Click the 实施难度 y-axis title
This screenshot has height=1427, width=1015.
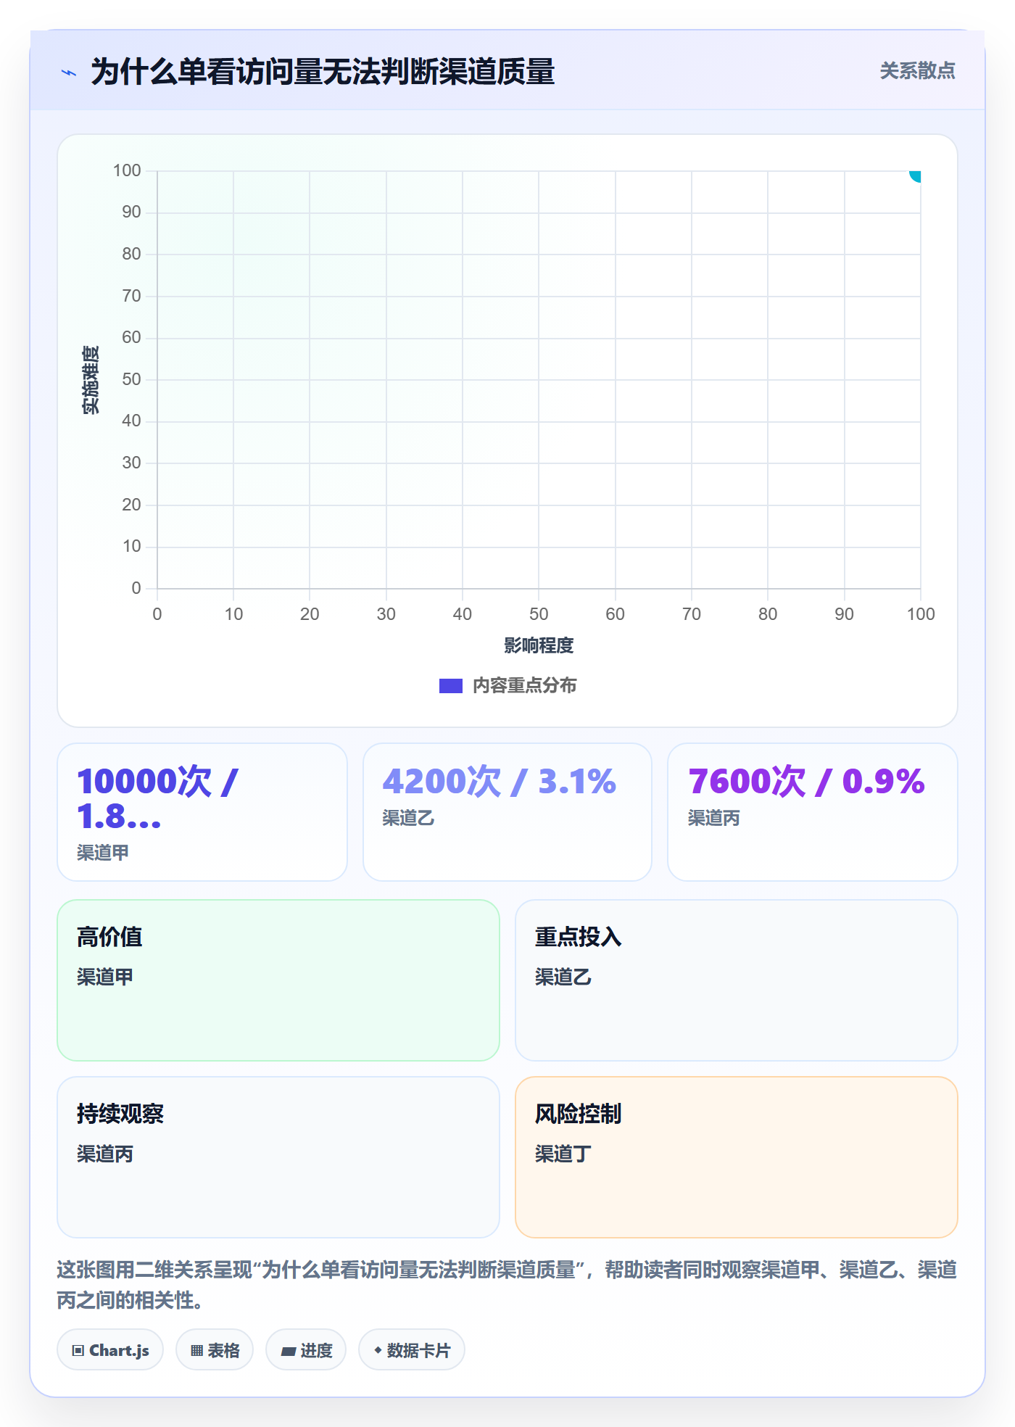tap(91, 380)
